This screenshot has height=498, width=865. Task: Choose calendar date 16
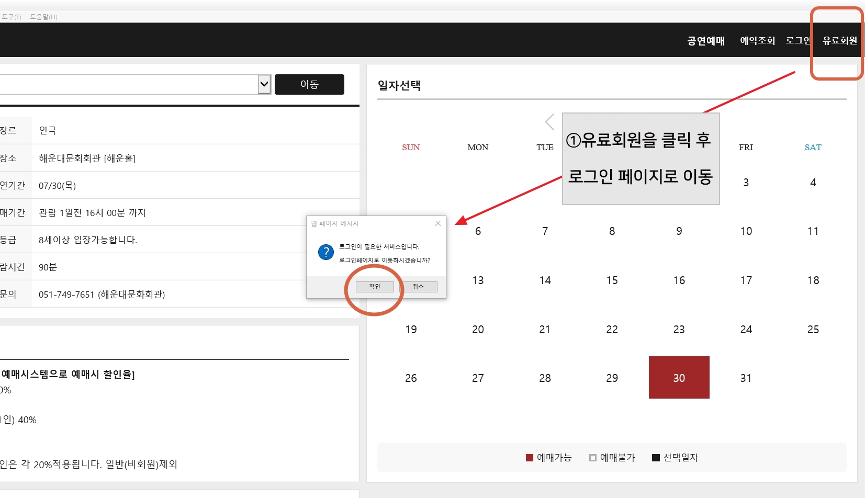(679, 280)
